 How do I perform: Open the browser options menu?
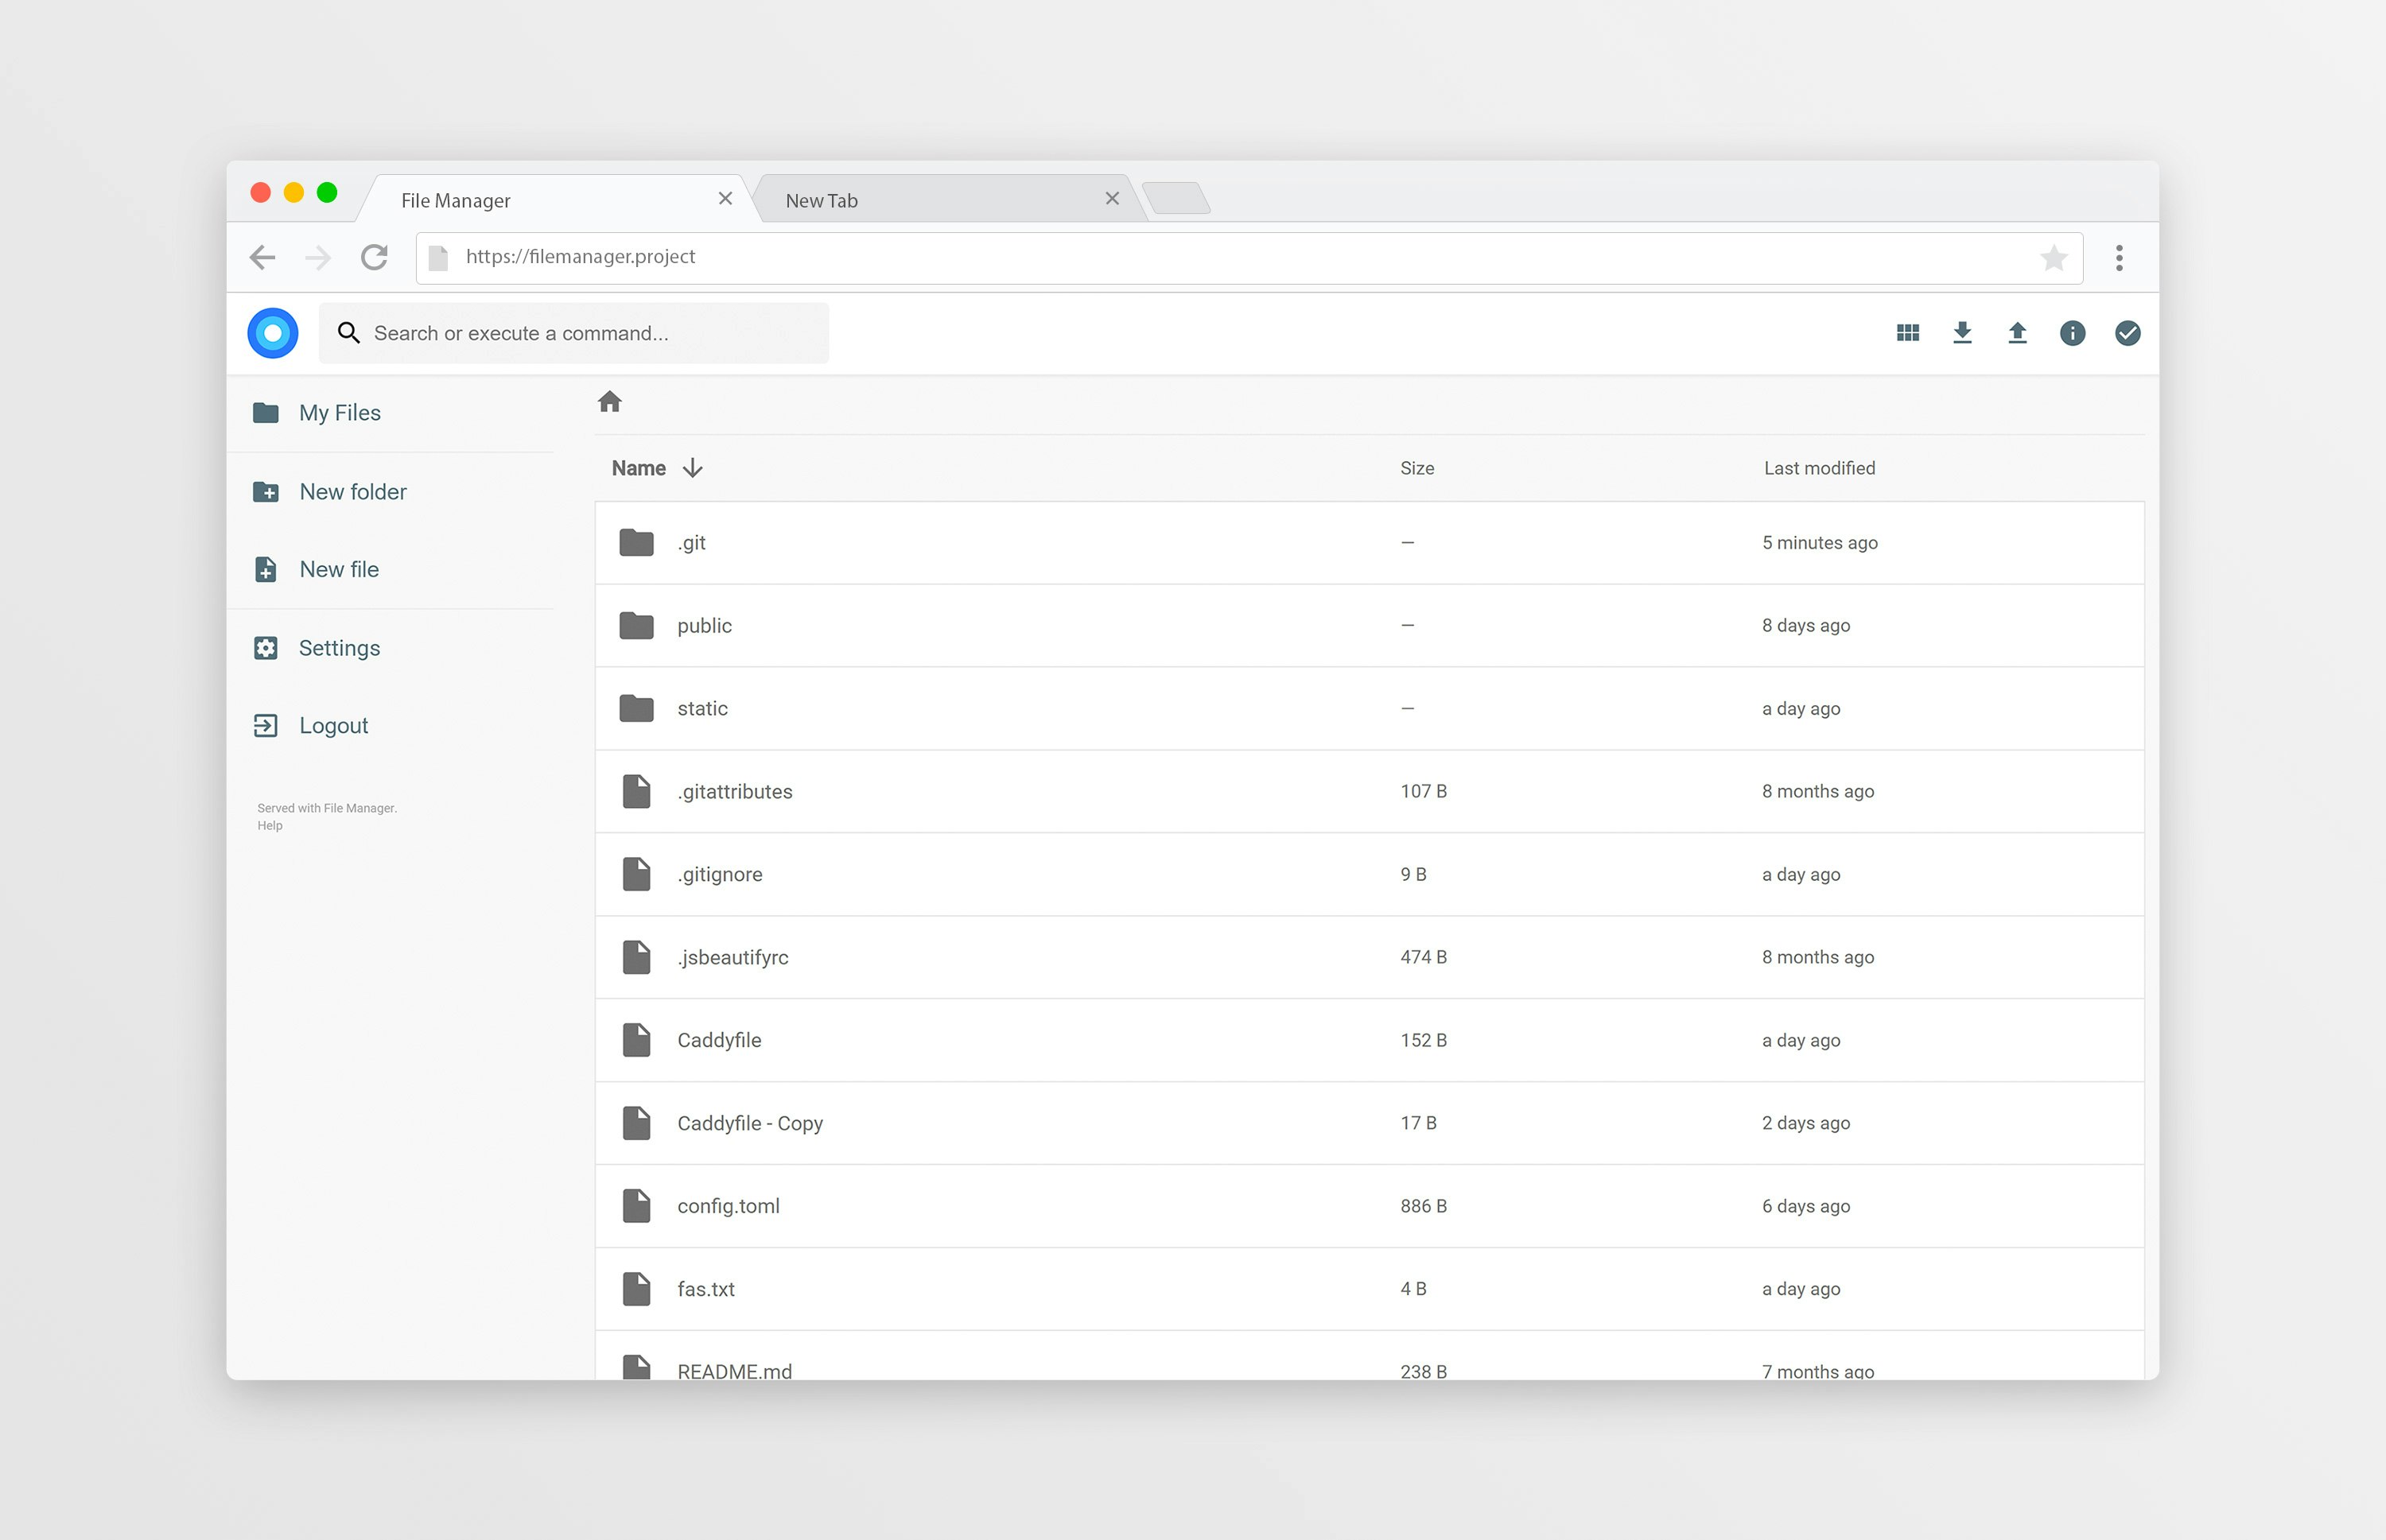[x=2118, y=257]
